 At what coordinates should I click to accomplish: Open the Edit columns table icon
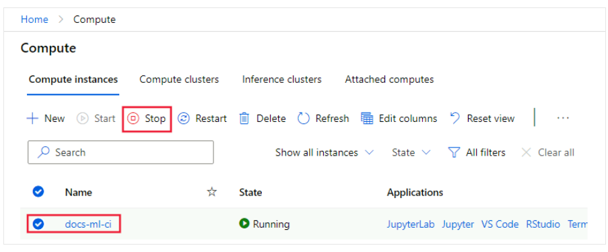tap(367, 119)
